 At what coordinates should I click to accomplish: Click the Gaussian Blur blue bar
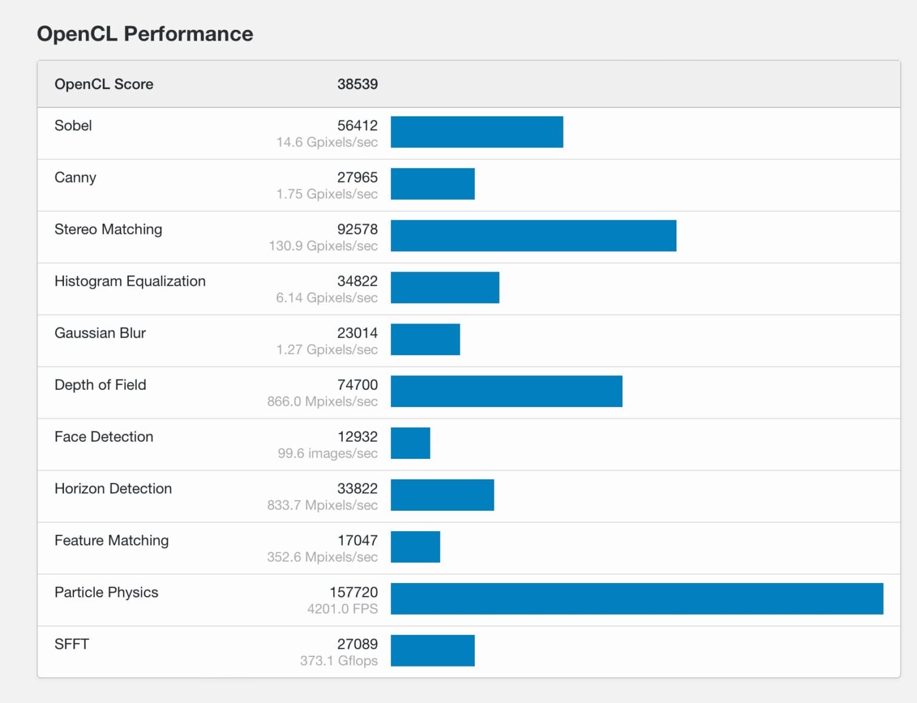coord(425,340)
